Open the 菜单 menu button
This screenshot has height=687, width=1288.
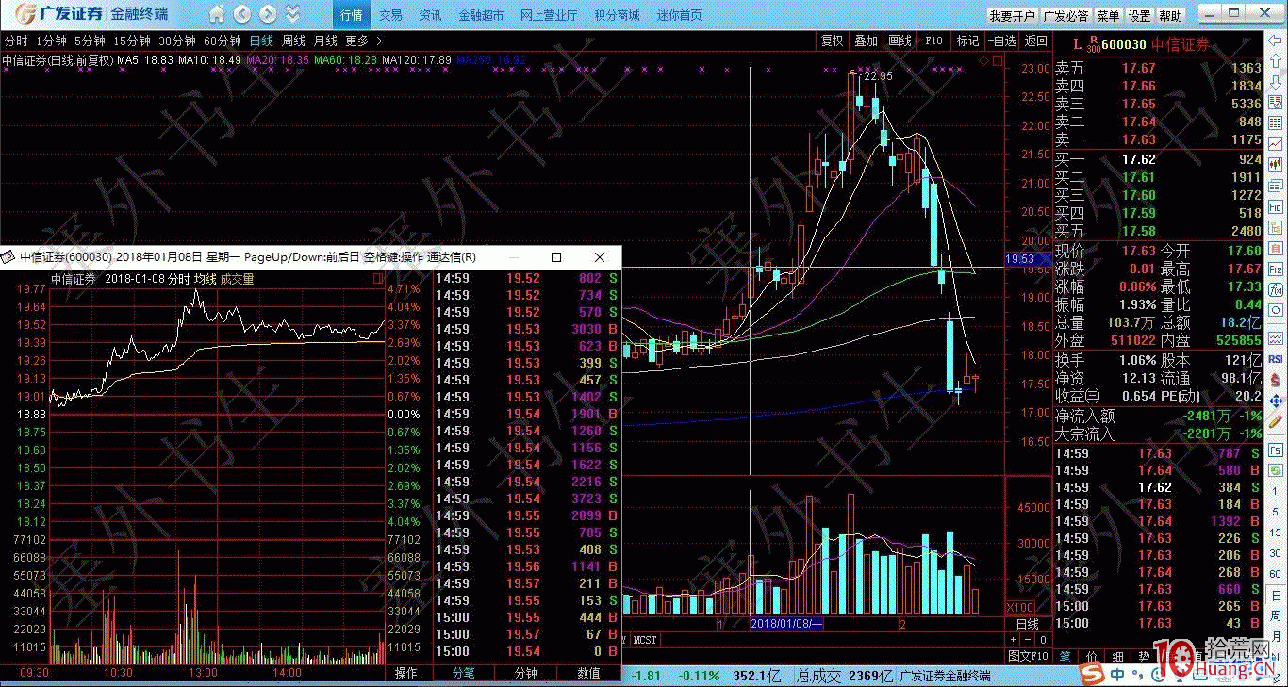point(1109,16)
